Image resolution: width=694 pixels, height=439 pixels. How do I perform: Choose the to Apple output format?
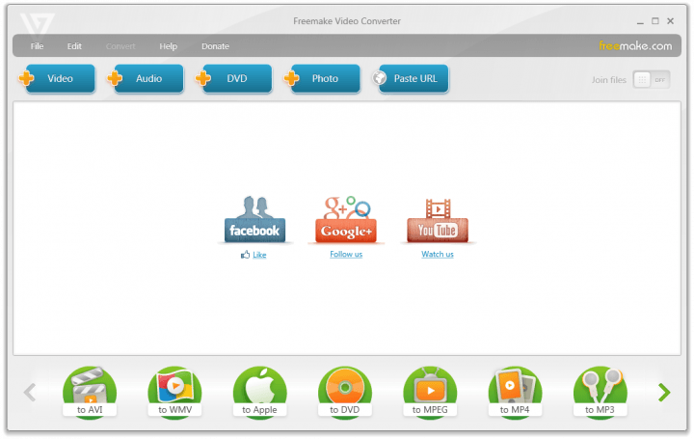[260, 392]
